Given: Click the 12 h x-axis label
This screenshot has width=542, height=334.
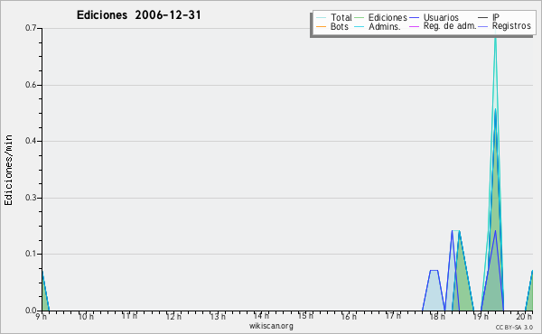Looking at the screenshot, I should [x=173, y=316].
